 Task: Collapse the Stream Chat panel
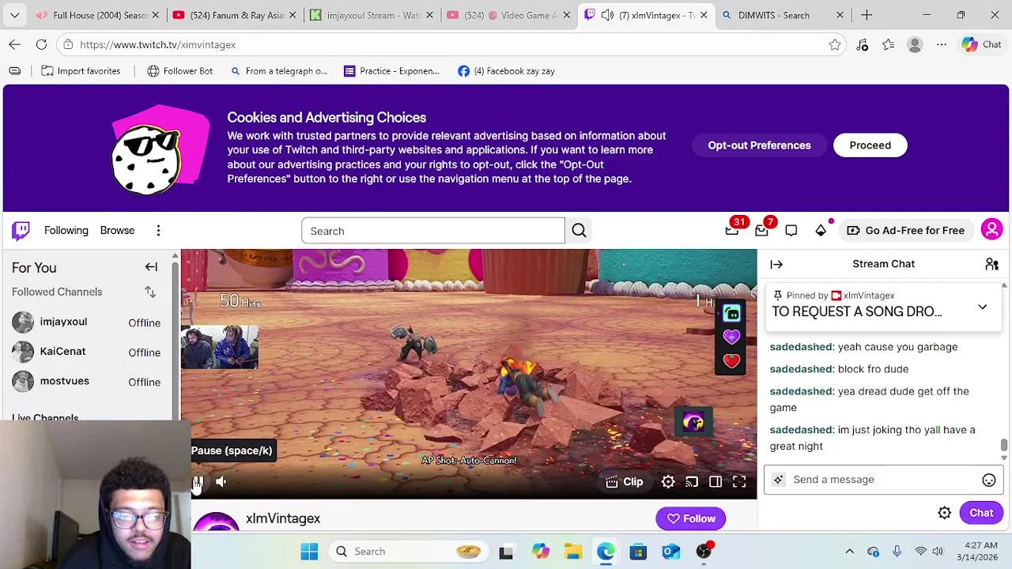[x=776, y=264]
